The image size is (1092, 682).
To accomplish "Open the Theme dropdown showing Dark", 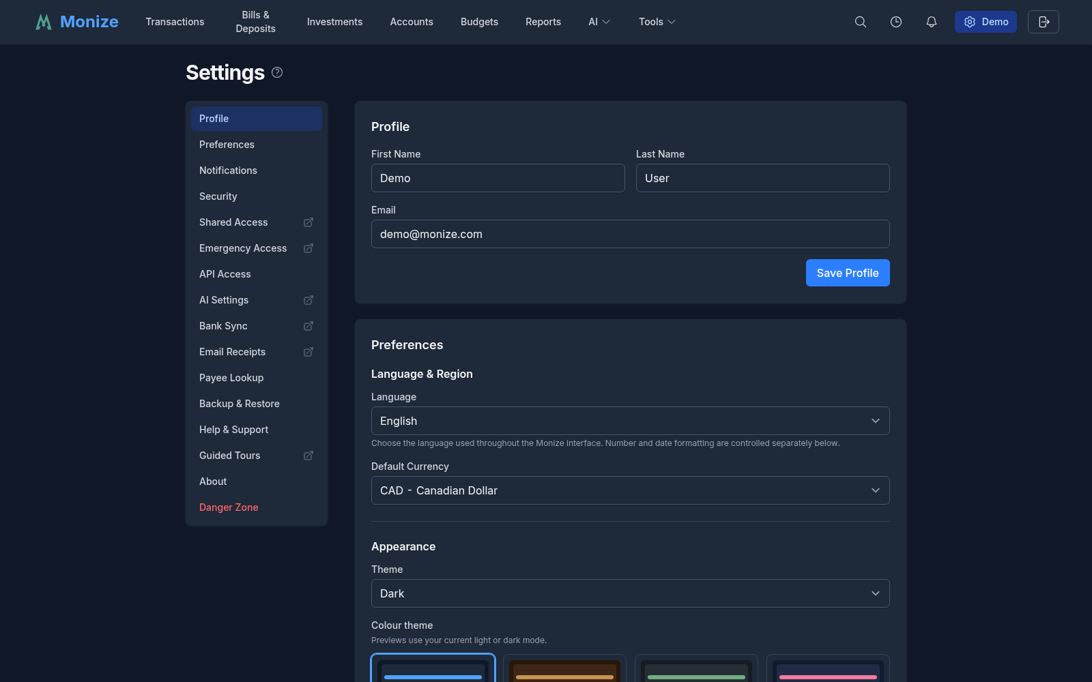I will pyautogui.click(x=631, y=593).
